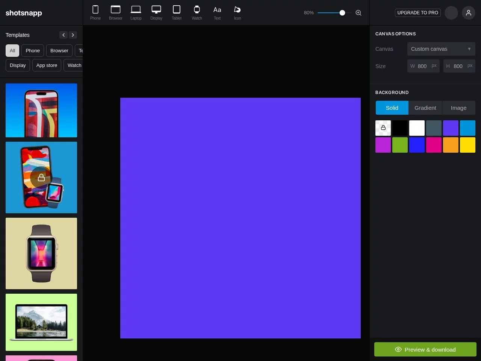Filter templates by App store
This screenshot has width=481, height=361.
tap(47, 65)
